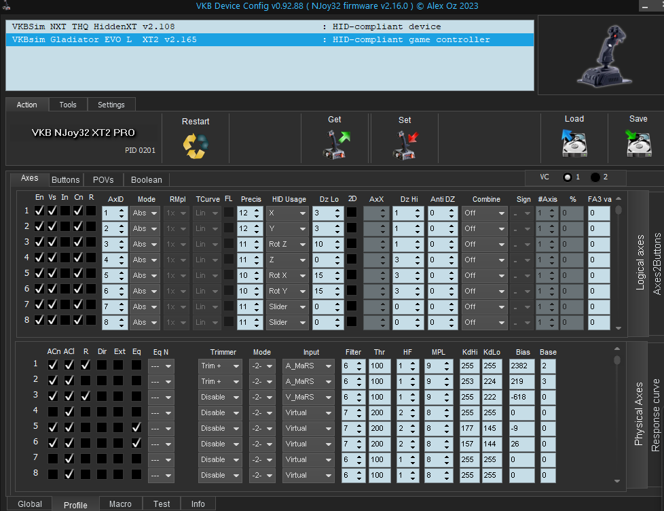Click the Restart recycle-arrows icon
This screenshot has width=664, height=511.
pyautogui.click(x=196, y=145)
